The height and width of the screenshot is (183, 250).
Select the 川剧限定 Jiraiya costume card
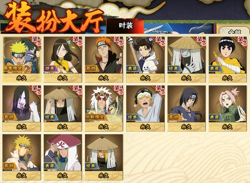(x=104, y=108)
